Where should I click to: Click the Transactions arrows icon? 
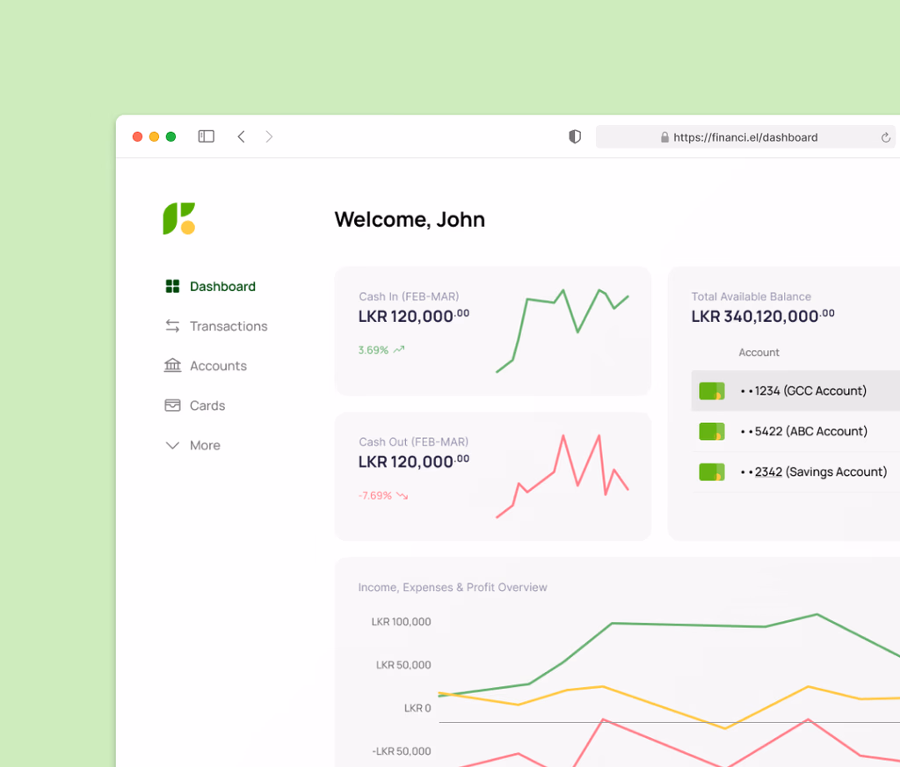click(172, 325)
